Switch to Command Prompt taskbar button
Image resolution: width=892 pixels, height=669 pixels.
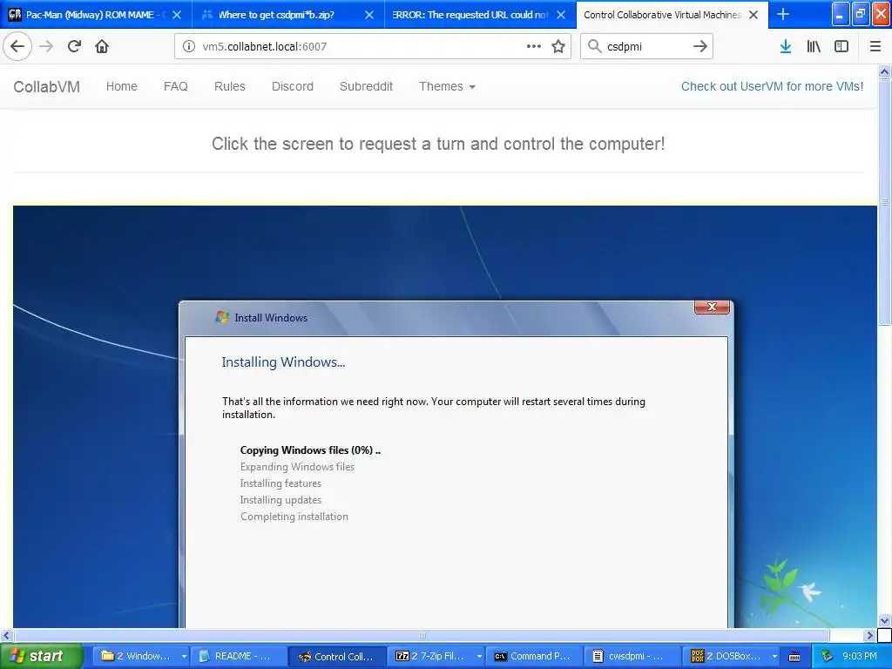tap(536, 656)
